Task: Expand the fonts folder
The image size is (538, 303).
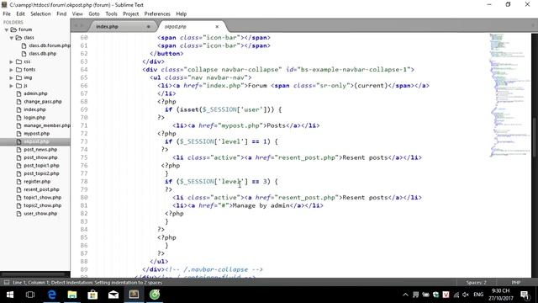Action: pyautogui.click(x=11, y=70)
